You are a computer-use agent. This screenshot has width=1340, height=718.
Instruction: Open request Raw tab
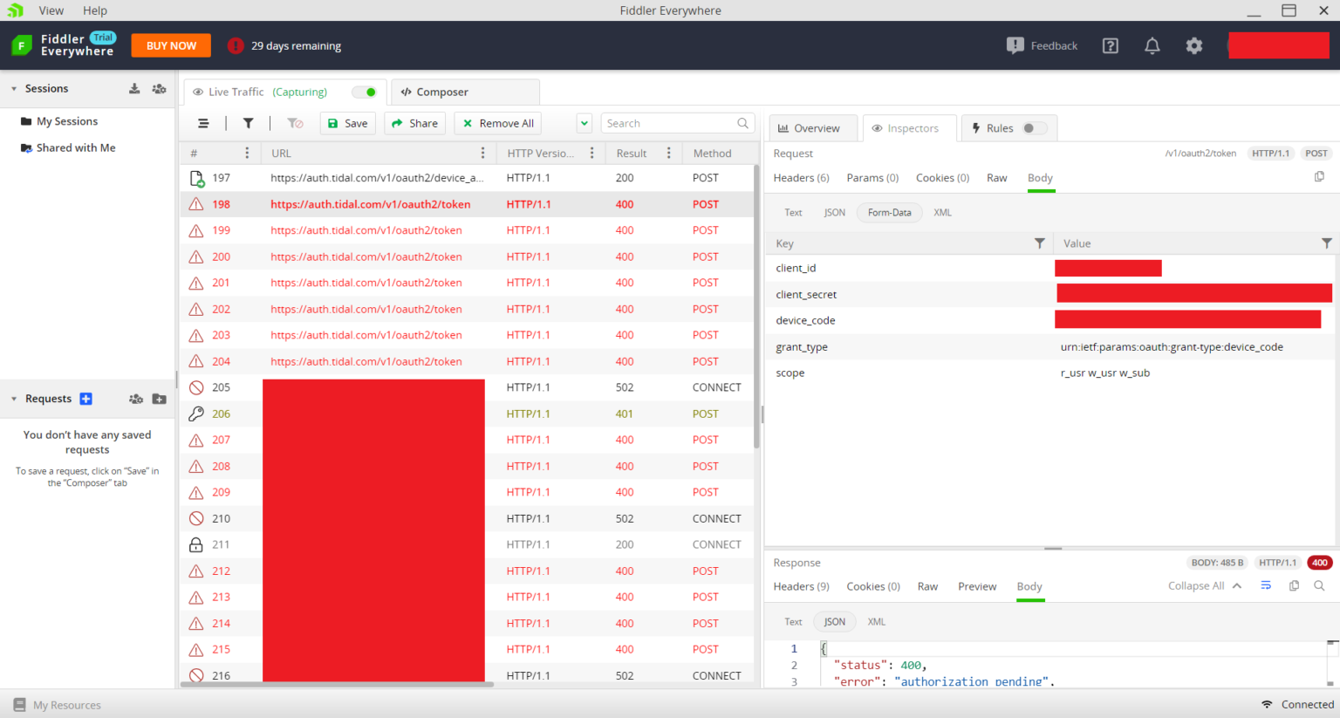(996, 177)
